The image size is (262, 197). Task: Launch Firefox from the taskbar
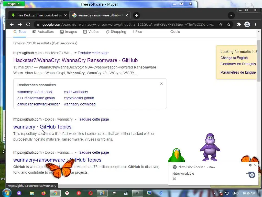[43, 193]
